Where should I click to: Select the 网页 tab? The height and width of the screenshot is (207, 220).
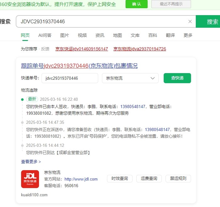pyautogui.click(x=25, y=35)
